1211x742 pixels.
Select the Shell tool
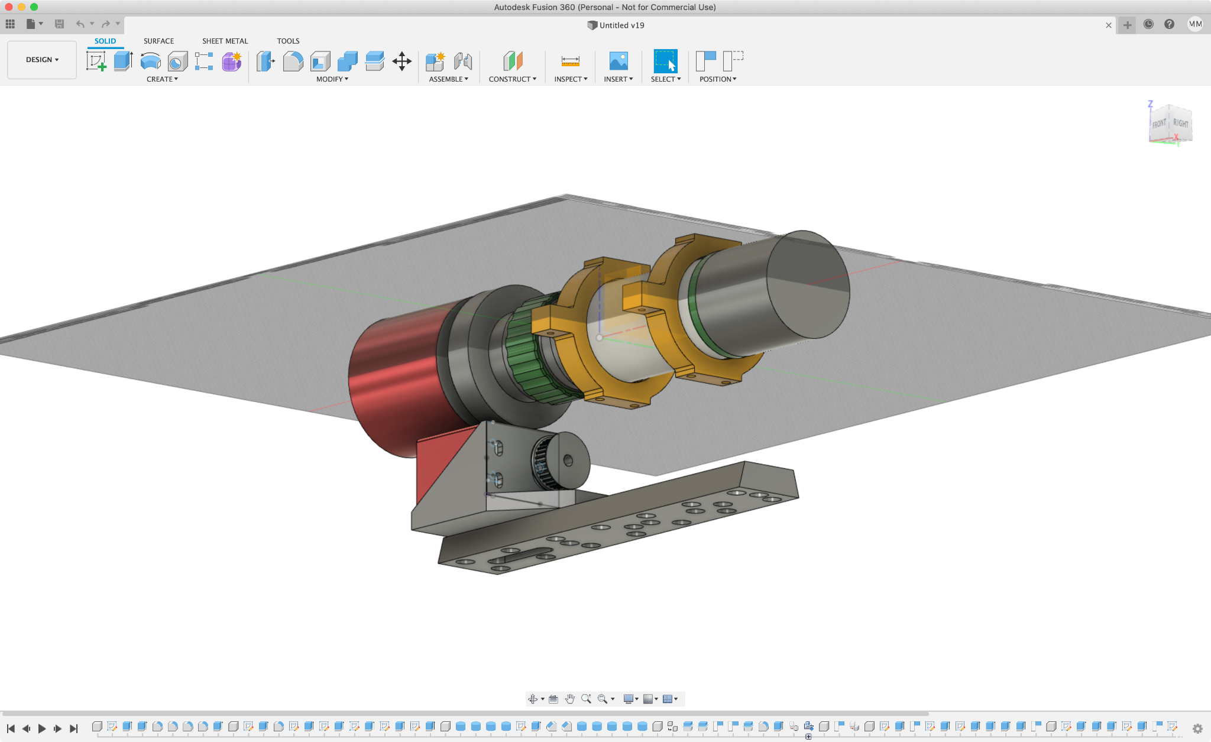[x=320, y=61]
